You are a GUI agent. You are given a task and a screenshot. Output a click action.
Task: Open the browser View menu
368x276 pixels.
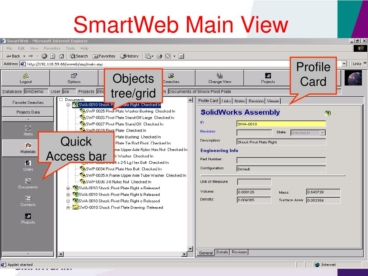pos(34,49)
